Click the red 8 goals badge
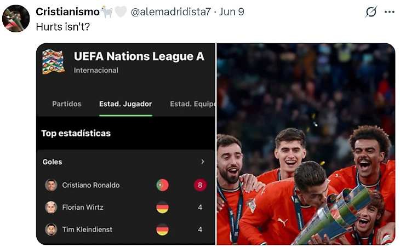This screenshot has height=247, width=400. (200, 185)
